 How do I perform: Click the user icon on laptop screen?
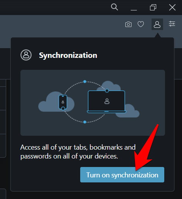click(107, 101)
